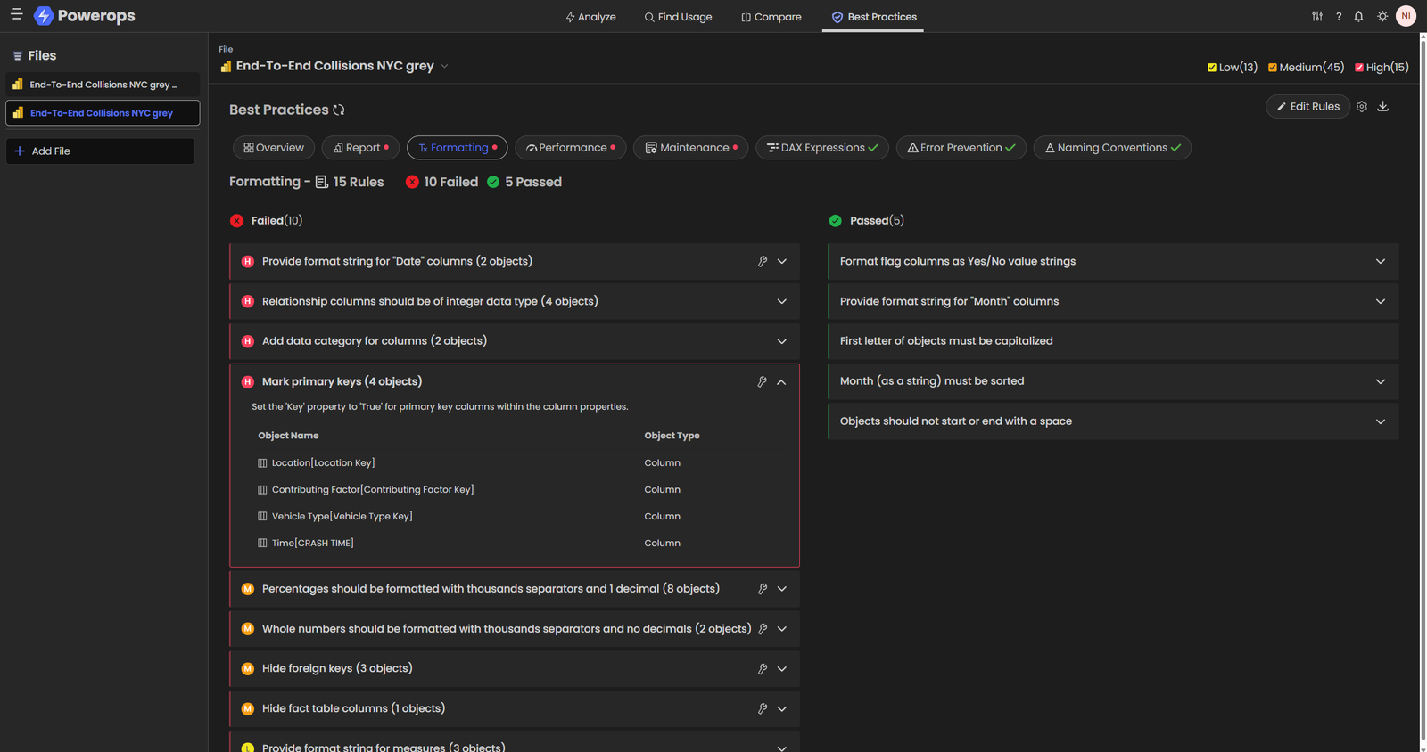Switch to the Compare tab
The width and height of the screenshot is (1427, 752).
click(x=771, y=17)
